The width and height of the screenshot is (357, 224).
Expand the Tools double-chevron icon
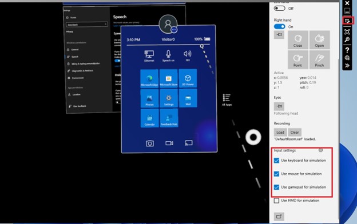coord(347,66)
